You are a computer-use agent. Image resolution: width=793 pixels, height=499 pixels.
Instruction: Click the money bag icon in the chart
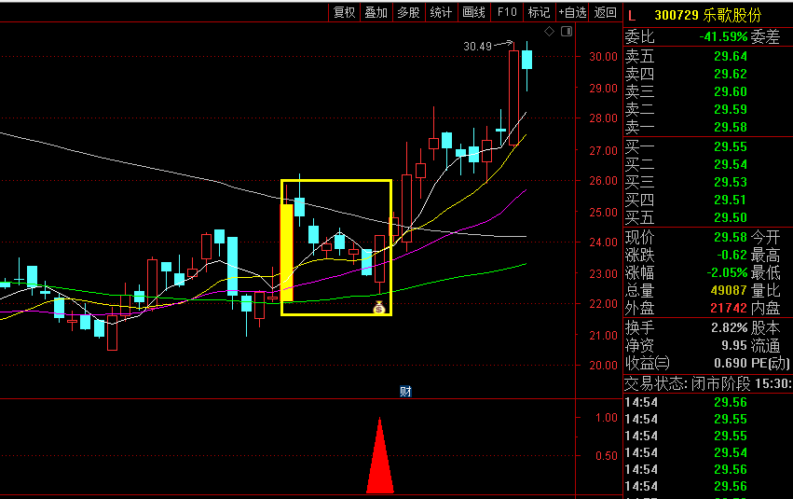click(x=379, y=307)
